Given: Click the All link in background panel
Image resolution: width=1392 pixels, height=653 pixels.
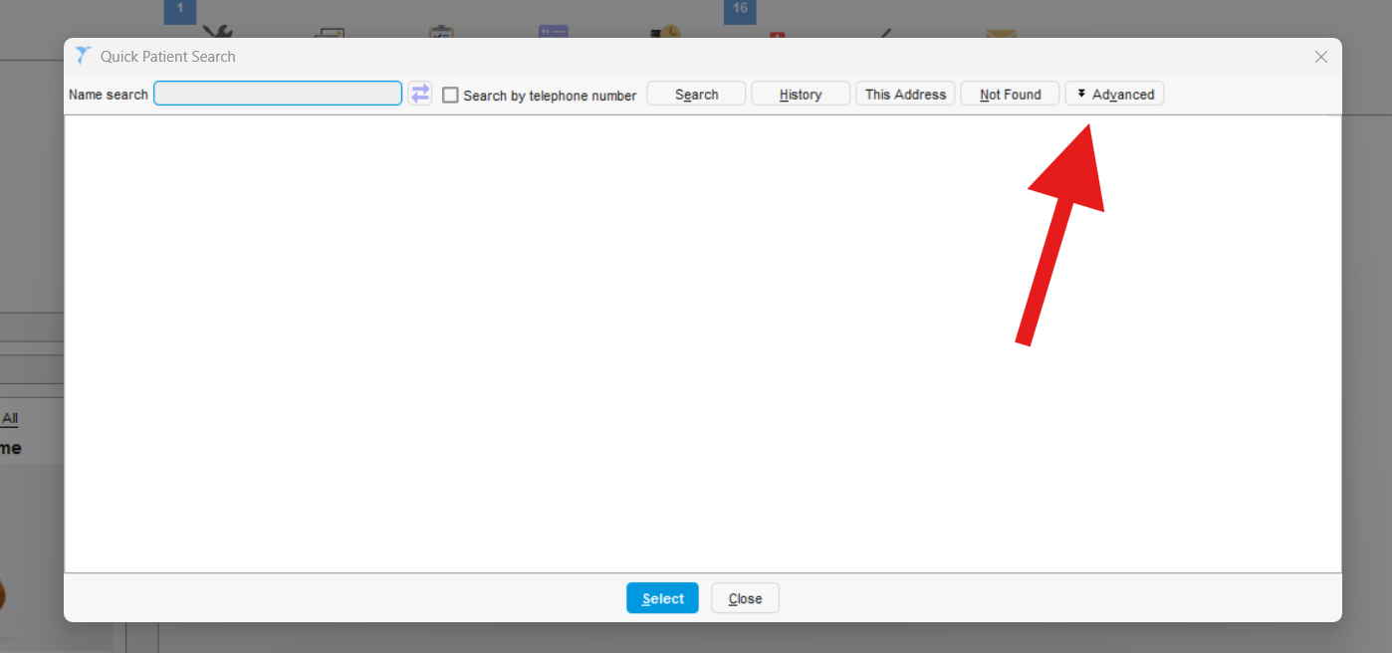Looking at the screenshot, I should 10,418.
